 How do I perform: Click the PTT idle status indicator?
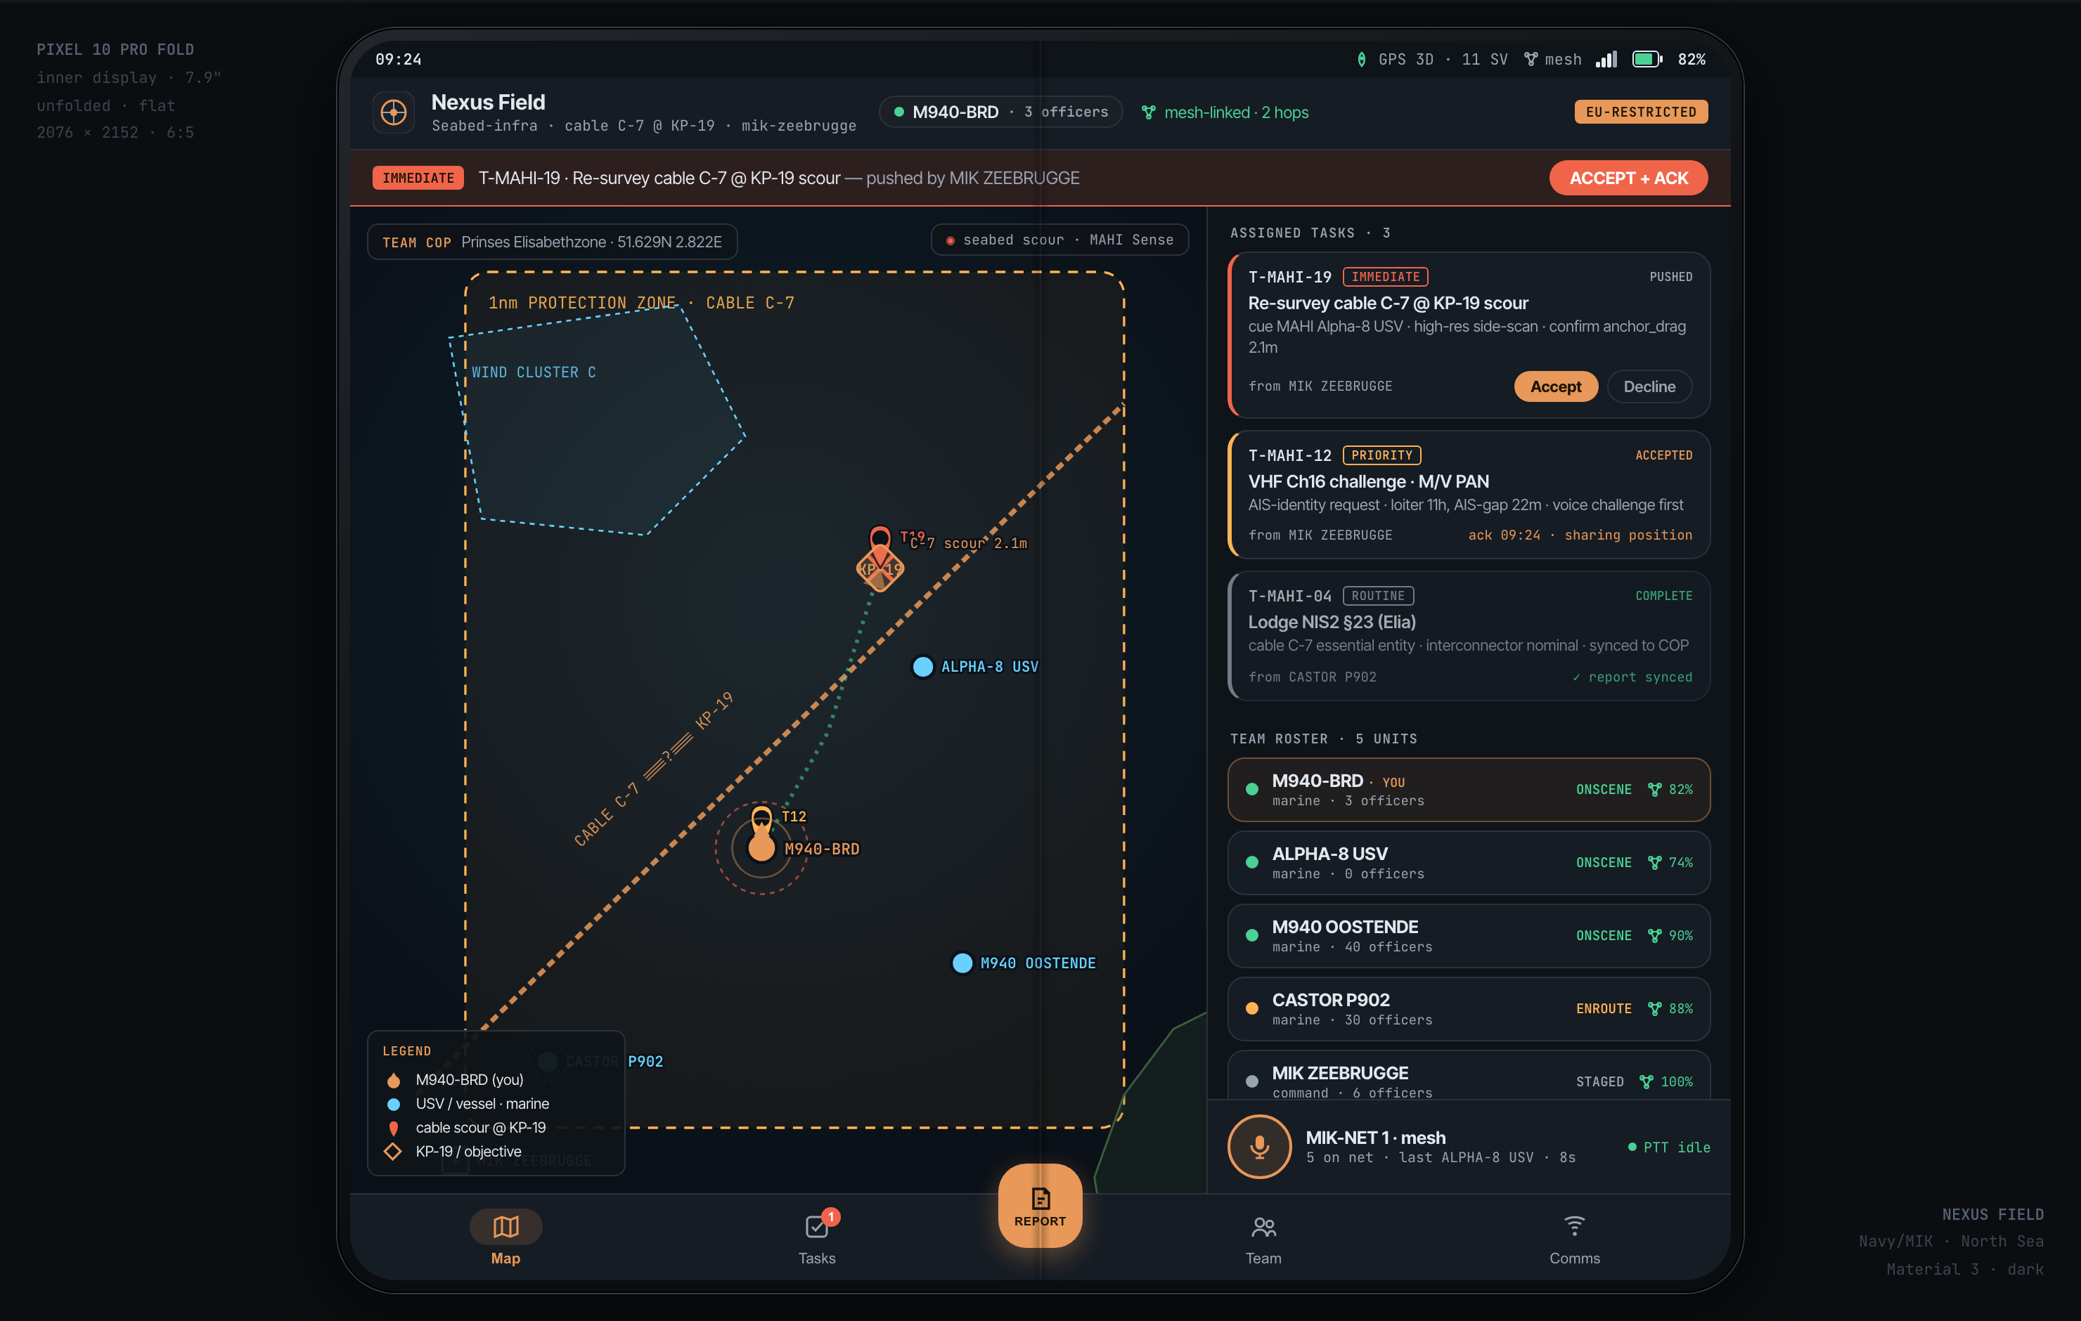pyautogui.click(x=1669, y=1147)
